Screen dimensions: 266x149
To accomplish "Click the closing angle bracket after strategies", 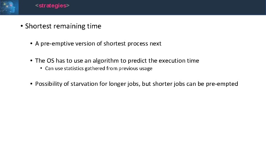I will (x=68, y=6).
